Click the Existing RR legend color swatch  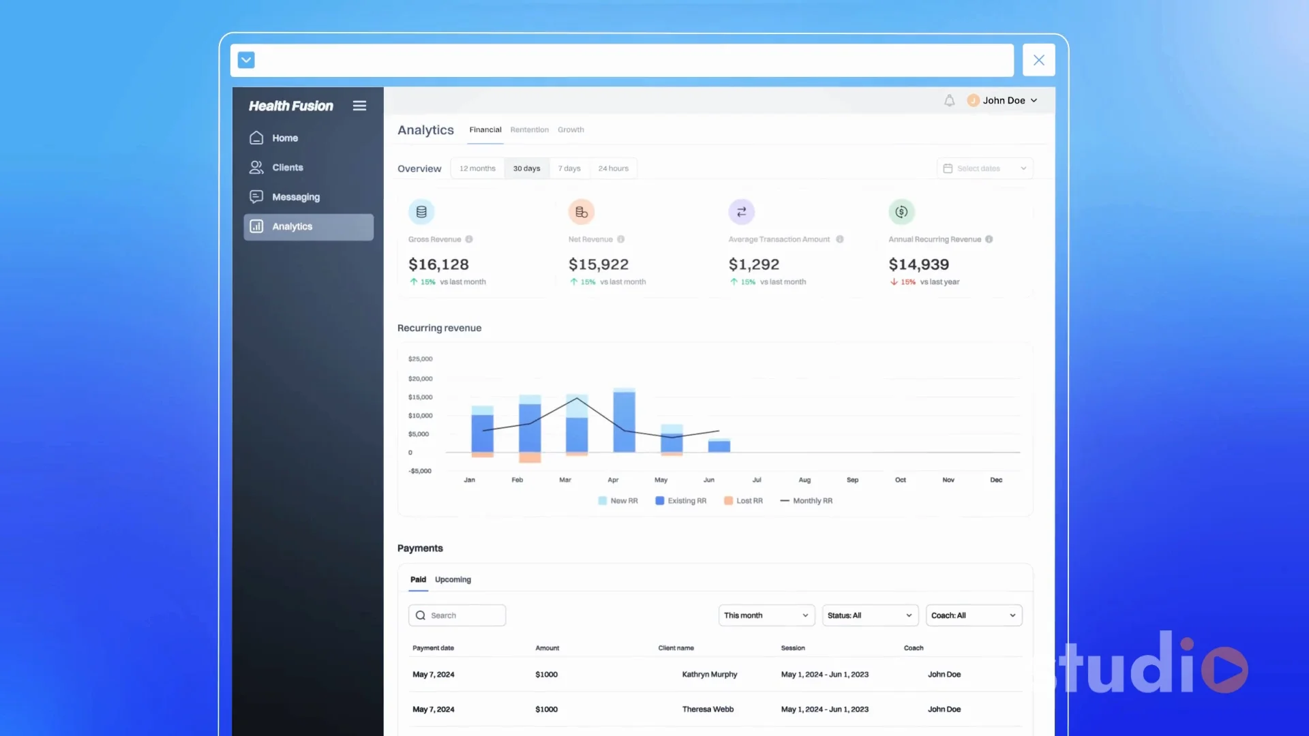coord(659,501)
